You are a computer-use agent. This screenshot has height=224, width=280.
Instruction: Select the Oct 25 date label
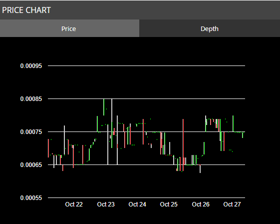click(169, 204)
